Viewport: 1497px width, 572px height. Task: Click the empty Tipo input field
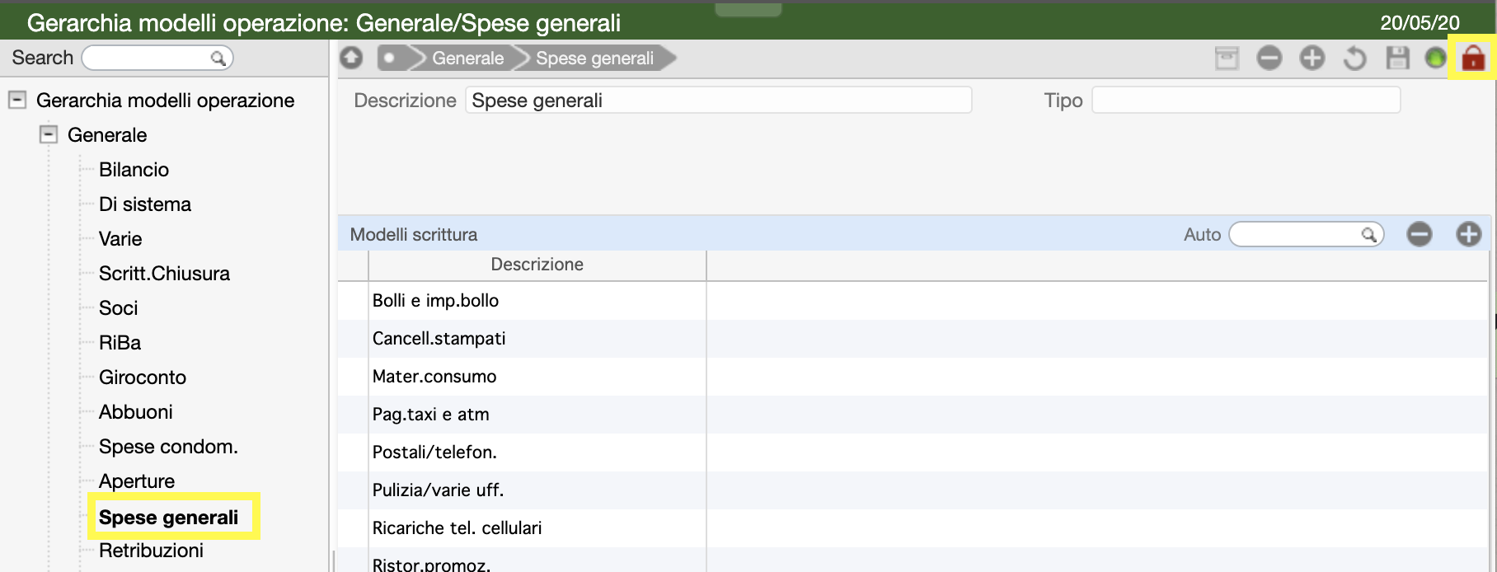point(1246,100)
